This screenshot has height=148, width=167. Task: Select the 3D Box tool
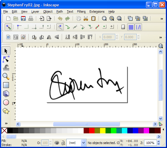coord(6,94)
